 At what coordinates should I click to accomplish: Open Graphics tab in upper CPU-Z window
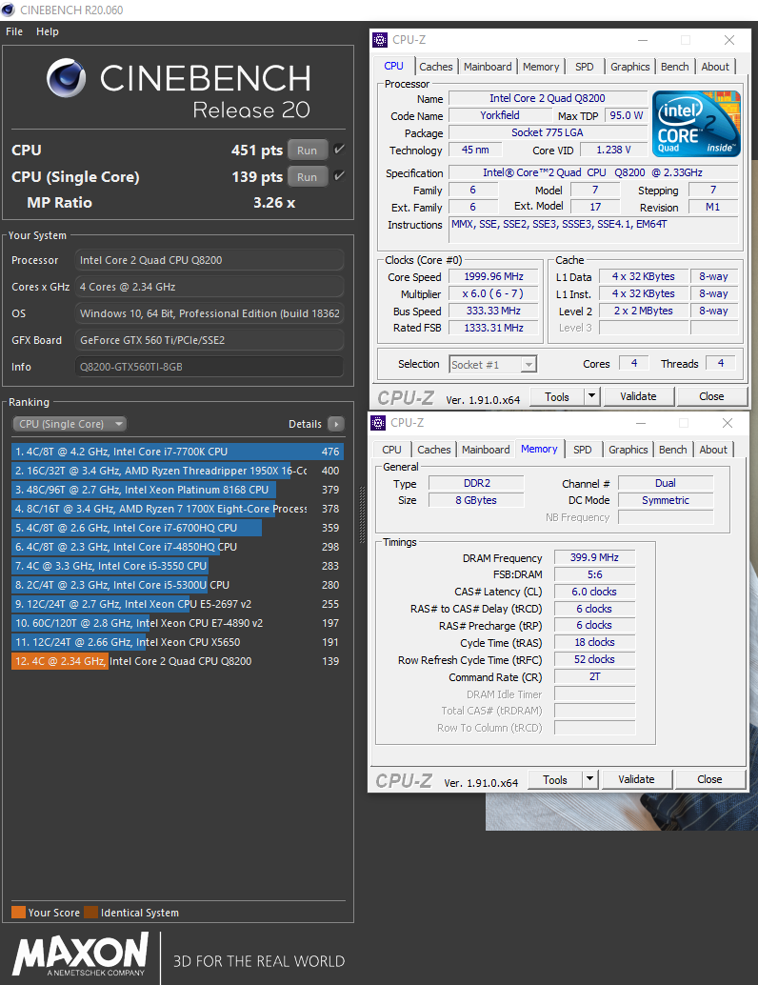point(629,67)
